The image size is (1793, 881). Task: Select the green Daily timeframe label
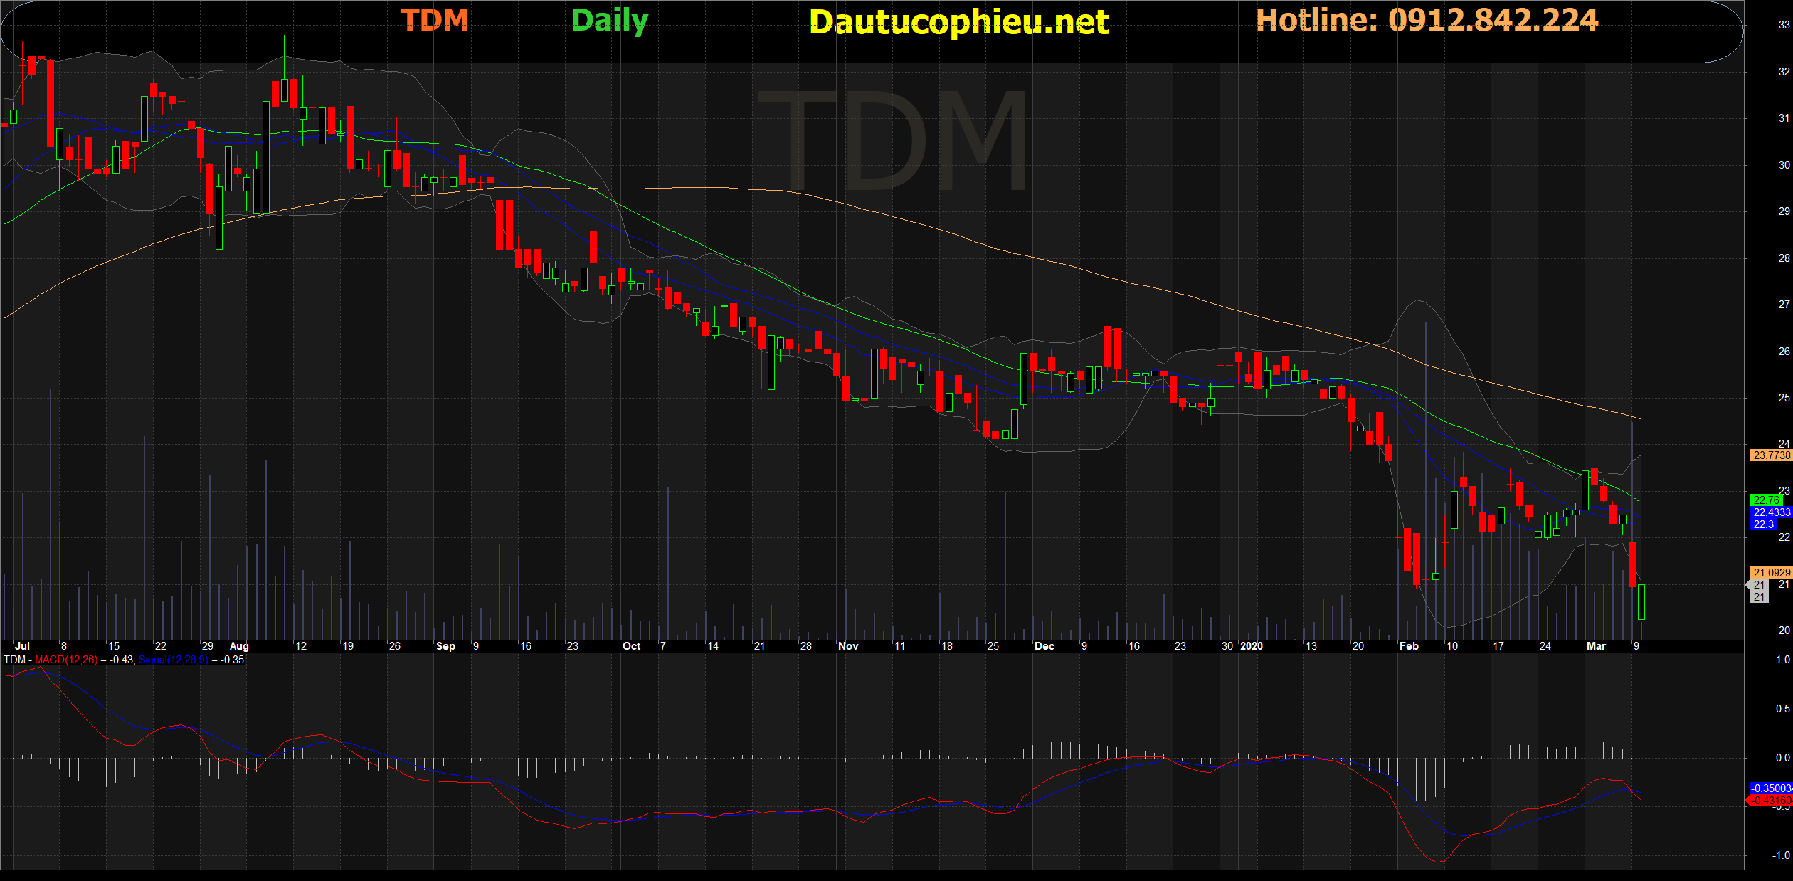pyautogui.click(x=610, y=21)
